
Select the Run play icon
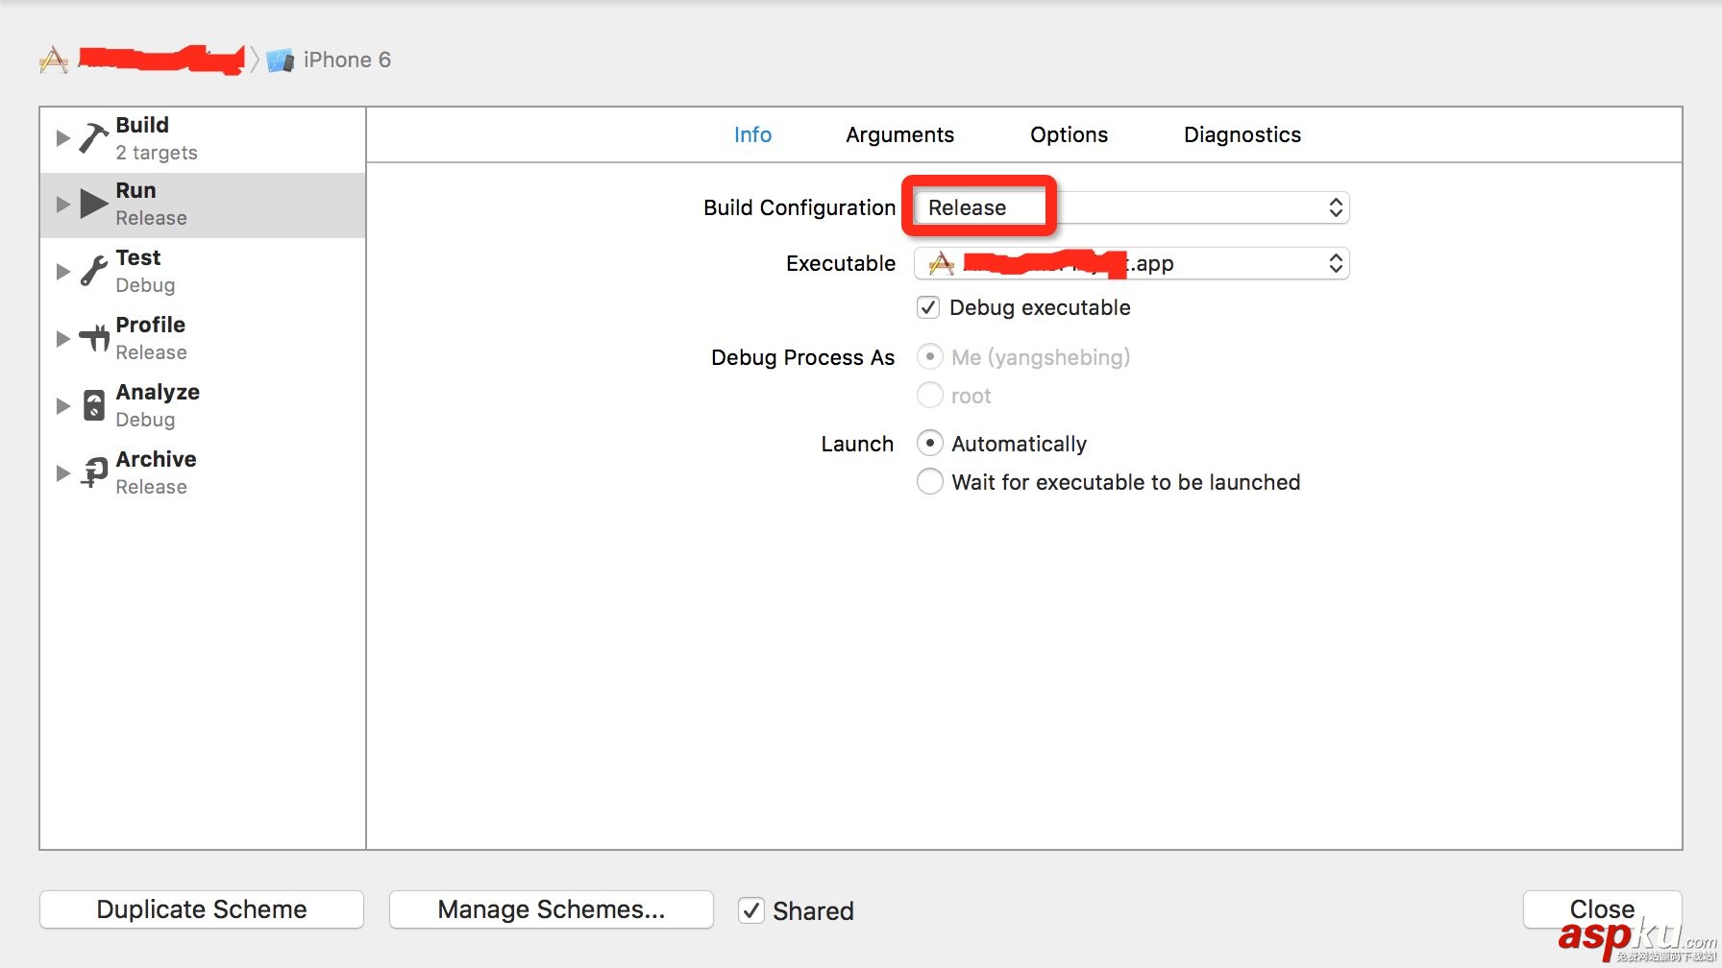pyautogui.click(x=93, y=204)
